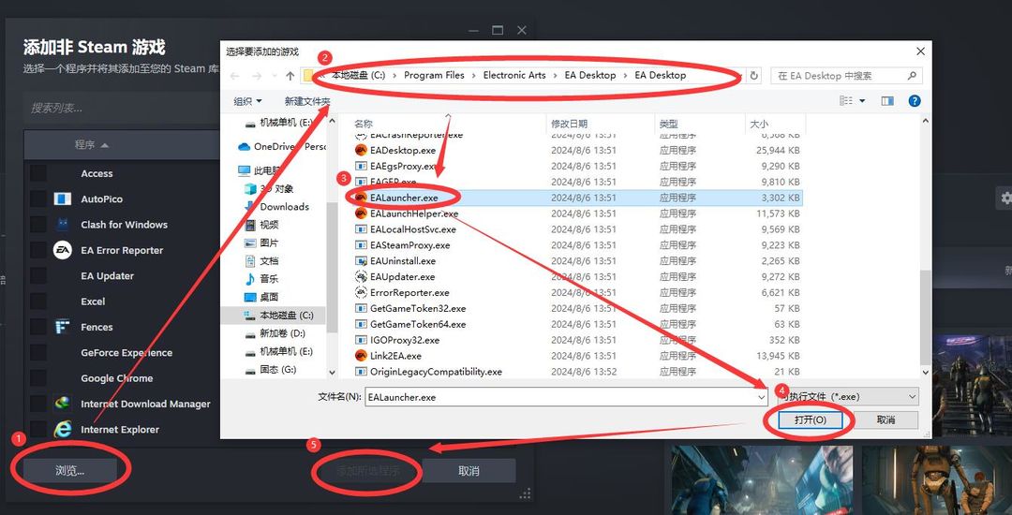The width and height of the screenshot is (1012, 515).
Task: Click the 浏览... browse button
Action: (x=69, y=471)
